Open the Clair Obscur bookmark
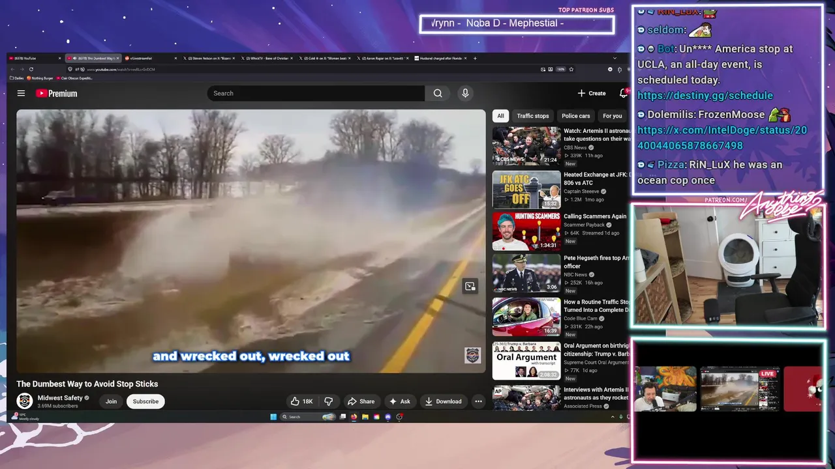 tap(75, 78)
